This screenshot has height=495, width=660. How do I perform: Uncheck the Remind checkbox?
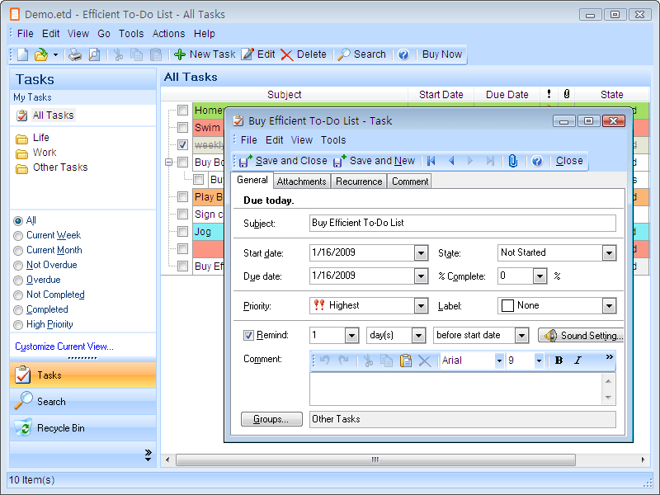[x=248, y=335]
